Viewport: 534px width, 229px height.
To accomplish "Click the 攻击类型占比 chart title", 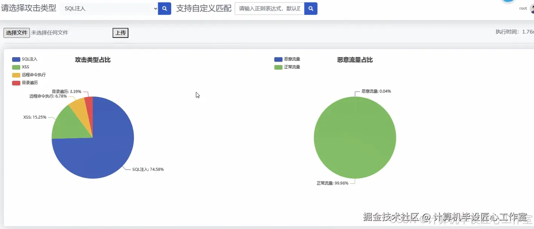I will [x=92, y=59].
